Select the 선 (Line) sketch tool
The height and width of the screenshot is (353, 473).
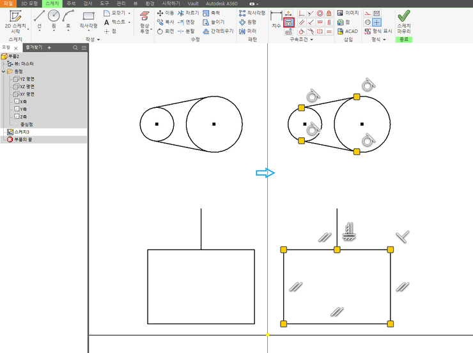(40, 17)
